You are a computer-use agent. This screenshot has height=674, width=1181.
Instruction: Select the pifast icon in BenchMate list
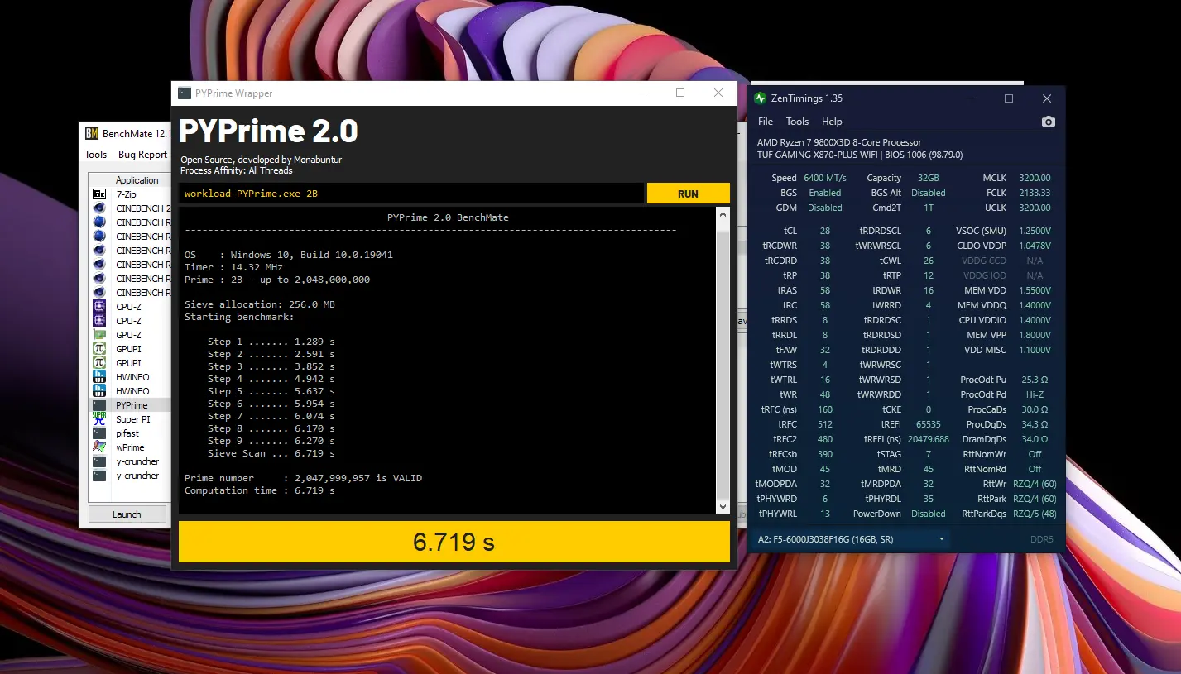[x=99, y=433]
